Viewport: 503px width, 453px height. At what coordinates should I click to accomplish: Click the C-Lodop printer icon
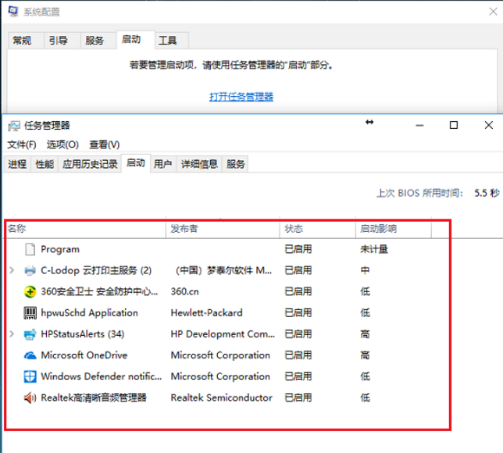coord(30,271)
